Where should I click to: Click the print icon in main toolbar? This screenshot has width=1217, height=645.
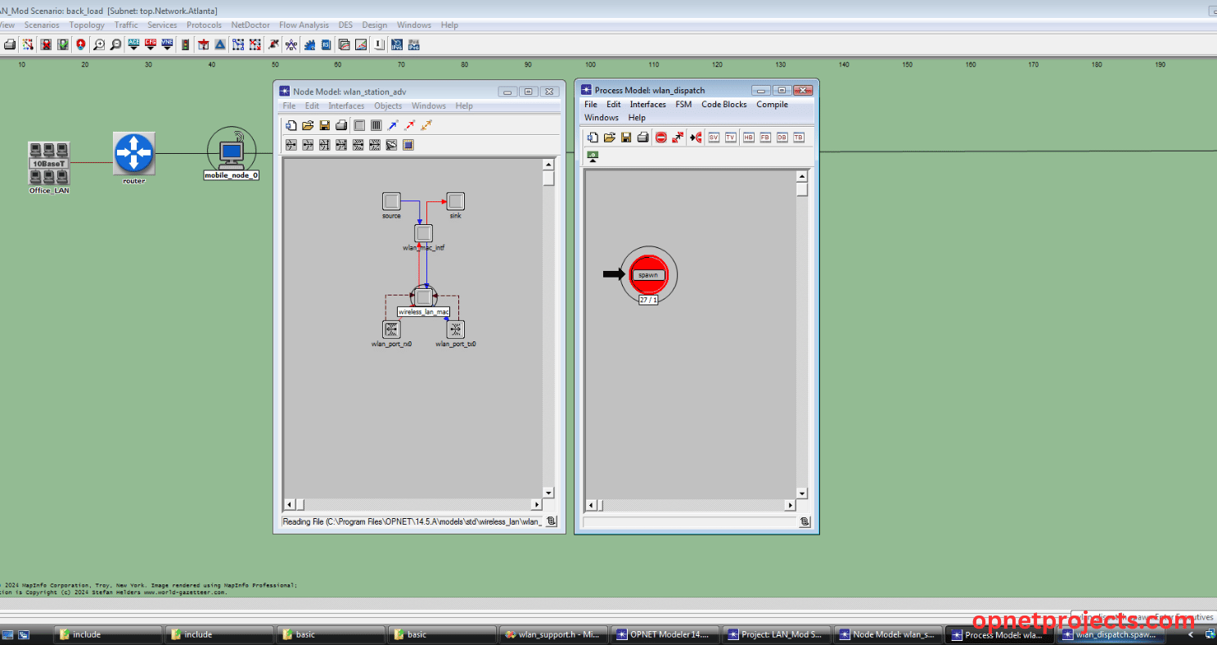click(9, 44)
